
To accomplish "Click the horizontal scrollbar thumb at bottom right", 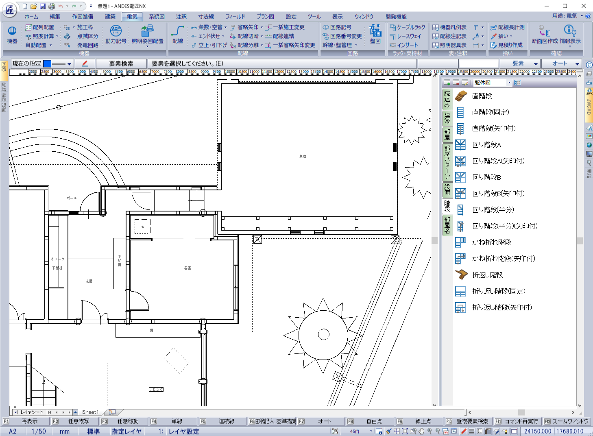I will click(521, 412).
